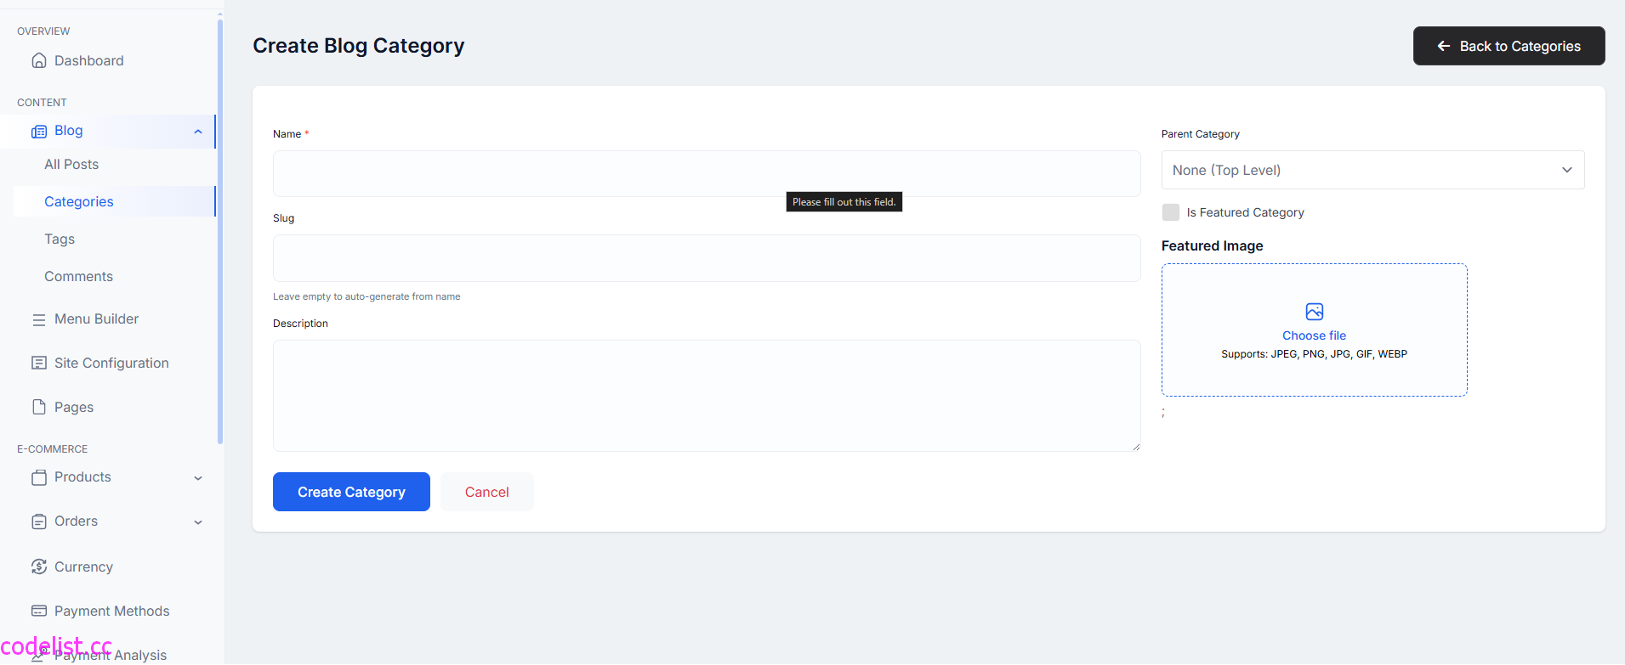Image resolution: width=1625 pixels, height=665 pixels.
Task: Click the Cancel button
Action: [487, 492]
